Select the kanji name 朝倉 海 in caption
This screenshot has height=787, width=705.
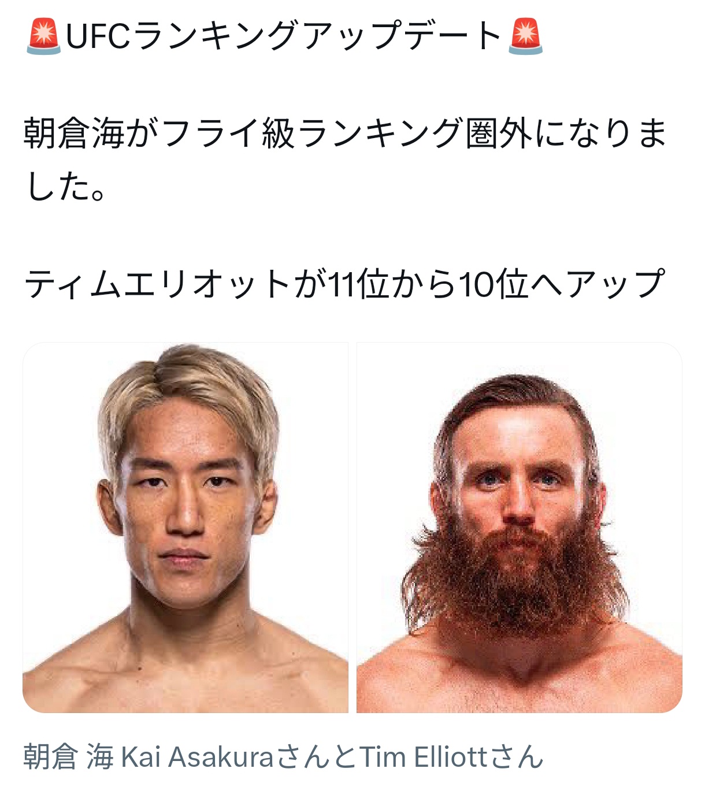coord(68,756)
